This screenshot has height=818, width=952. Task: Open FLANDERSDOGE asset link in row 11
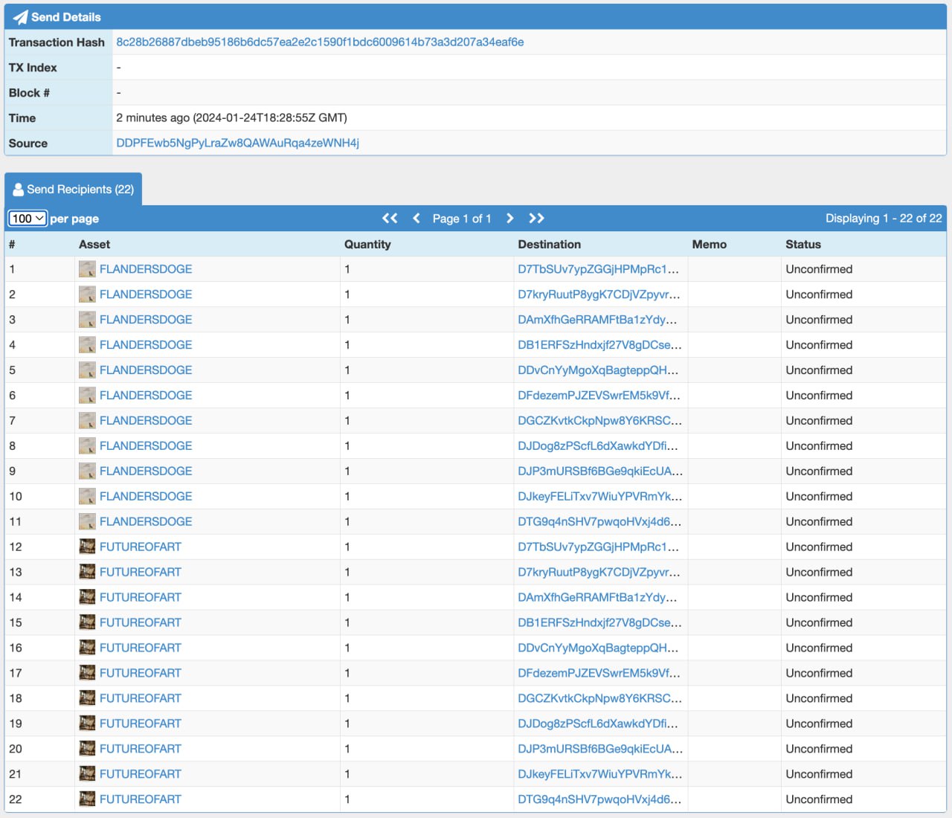coord(146,522)
